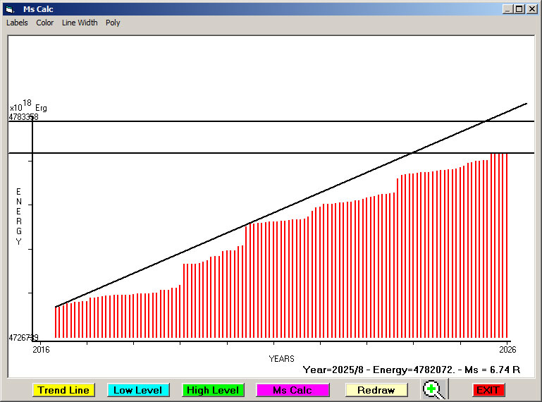
Task: Minimize the Ms Calc window
Action: point(507,9)
